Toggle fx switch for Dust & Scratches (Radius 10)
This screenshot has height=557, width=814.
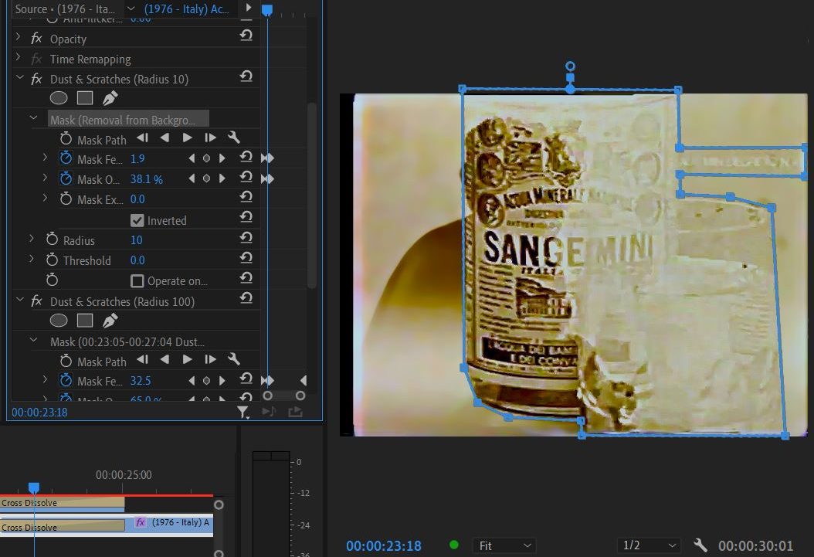[x=36, y=79]
